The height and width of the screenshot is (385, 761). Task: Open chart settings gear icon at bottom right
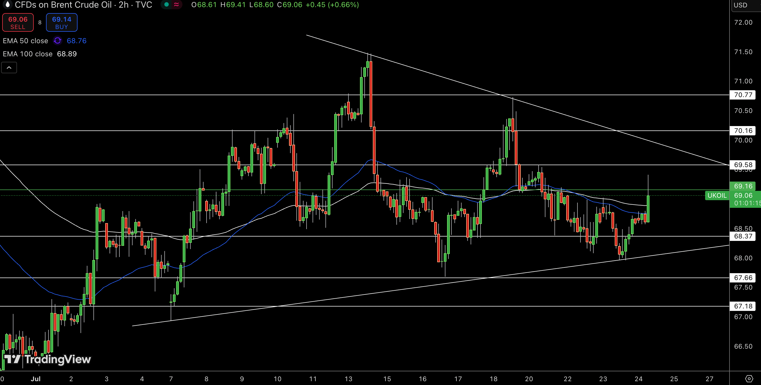point(749,378)
